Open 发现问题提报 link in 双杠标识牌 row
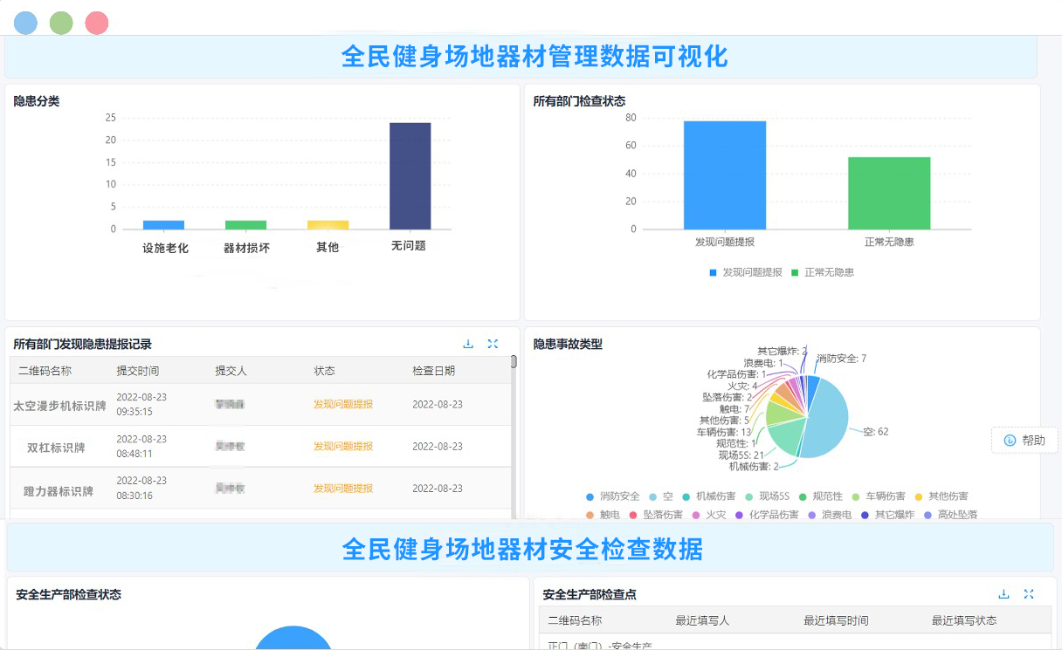Image resolution: width=1062 pixels, height=650 pixels. coord(342,447)
